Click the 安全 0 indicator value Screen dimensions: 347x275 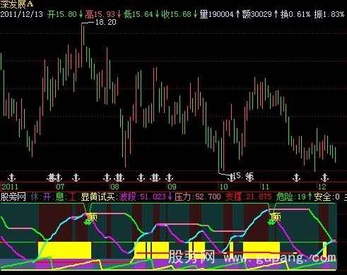tap(327, 197)
